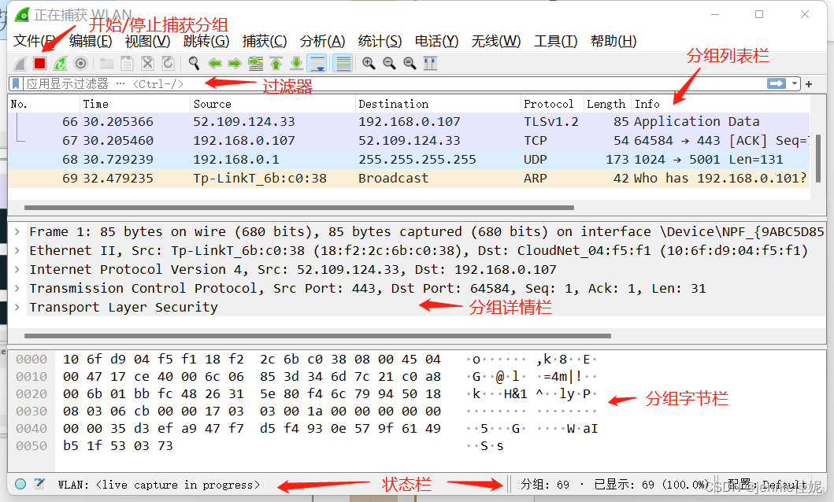Open the 无线(W) menu
834x502 pixels.
click(x=495, y=41)
